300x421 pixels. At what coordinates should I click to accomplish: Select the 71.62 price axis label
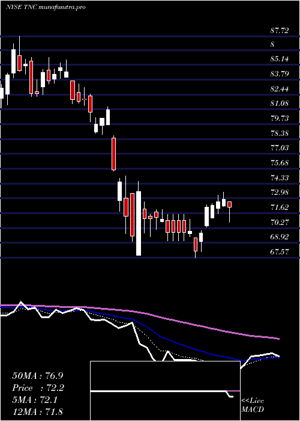coord(280,207)
